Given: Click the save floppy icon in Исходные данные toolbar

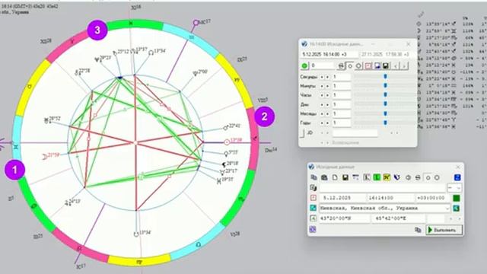Looking at the screenshot, I should (x=345, y=177).
